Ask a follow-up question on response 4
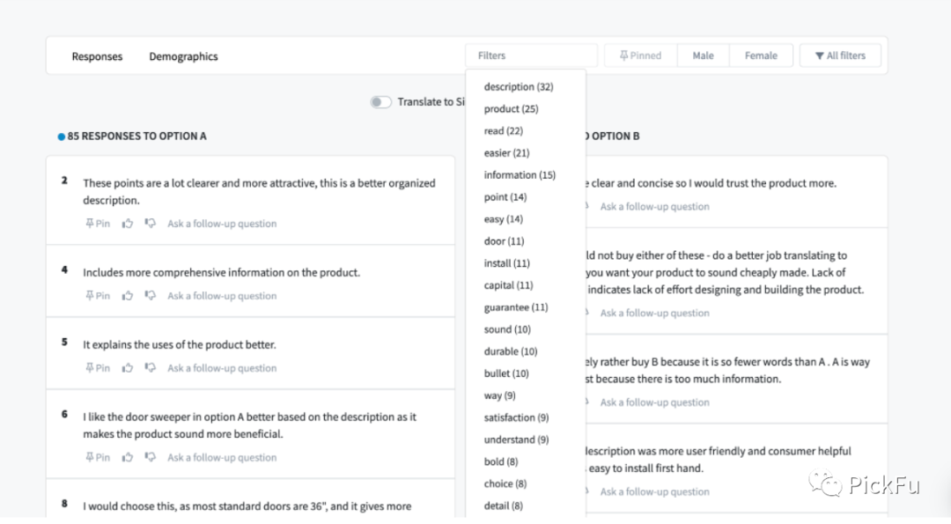This screenshot has height=524, width=951. click(x=222, y=295)
